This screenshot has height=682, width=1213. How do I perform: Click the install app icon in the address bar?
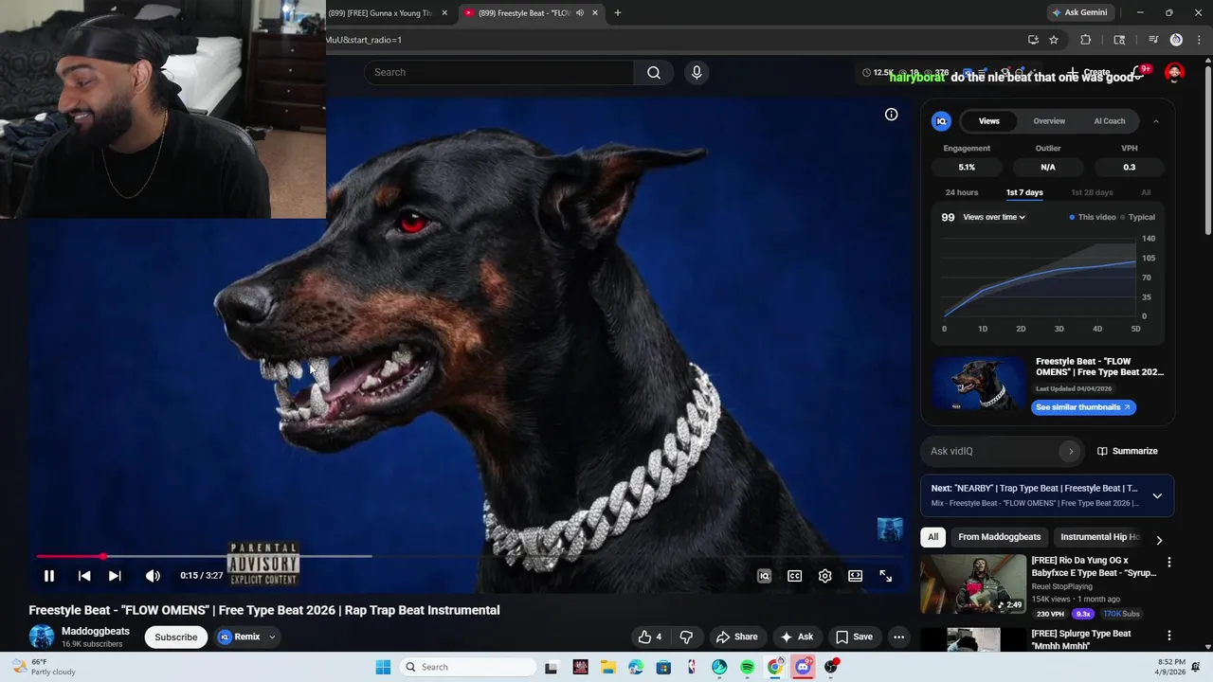[x=1033, y=40]
